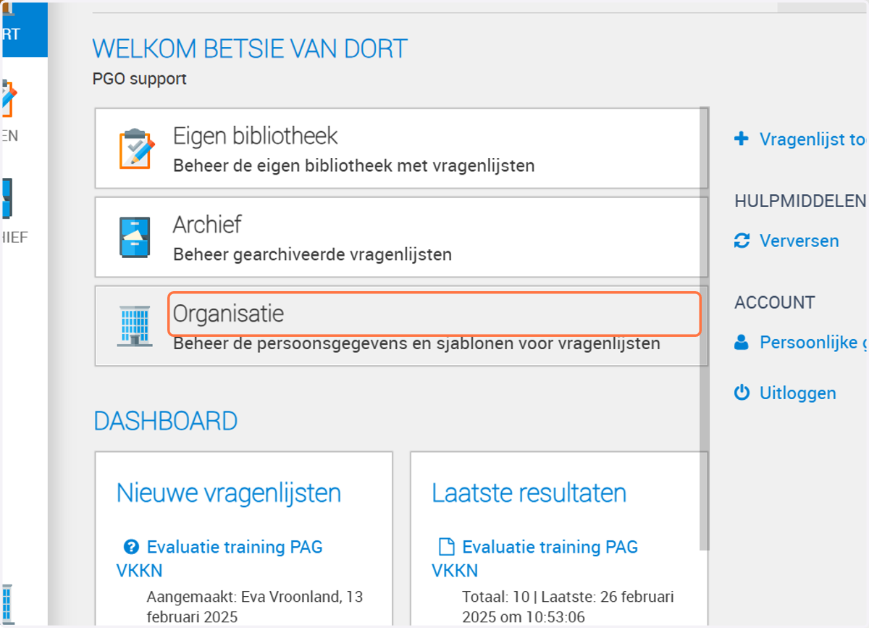This screenshot has width=869, height=628.
Task: Click the vertical scrollbar beside the main content
Action: pyautogui.click(x=705, y=329)
